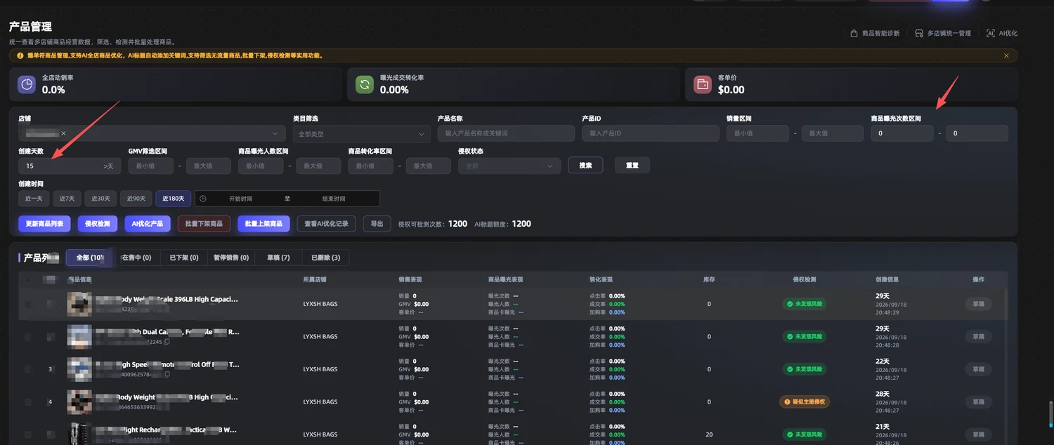This screenshot has height=445, width=1054.
Task: Click the 疑似主图侵权 warning badge
Action: (804, 402)
